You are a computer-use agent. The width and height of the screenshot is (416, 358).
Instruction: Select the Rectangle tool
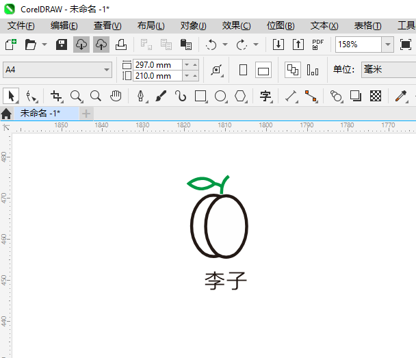200,96
